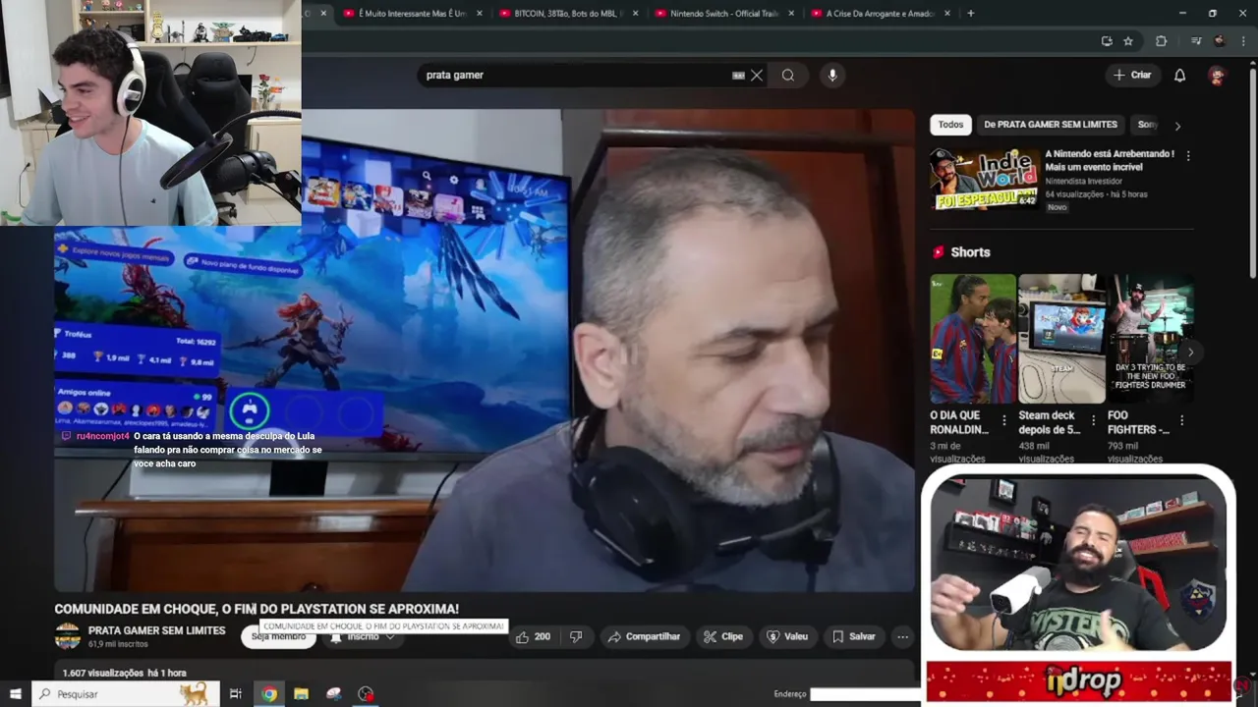1258x707 pixels.
Task: Open 'A Nintendo está Arrebentando' video thumbnail
Action: coord(985,179)
